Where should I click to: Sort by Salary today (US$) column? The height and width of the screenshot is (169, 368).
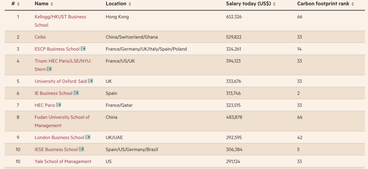(x=251, y=4)
